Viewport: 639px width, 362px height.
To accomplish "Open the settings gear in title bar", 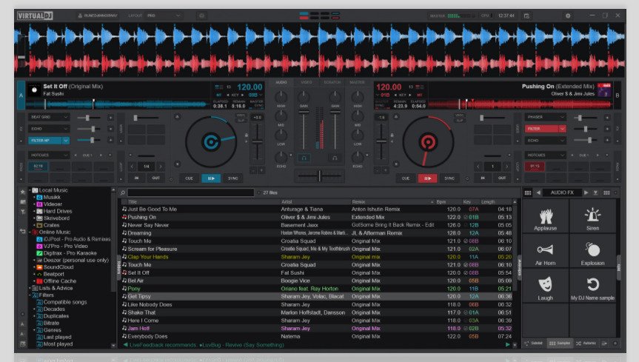I will pos(568,16).
